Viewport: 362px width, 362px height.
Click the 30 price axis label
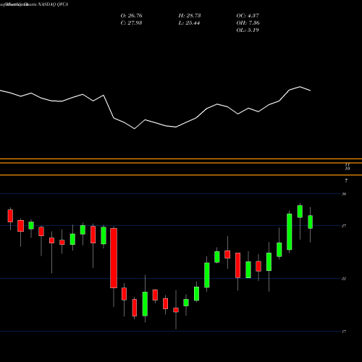(344, 194)
